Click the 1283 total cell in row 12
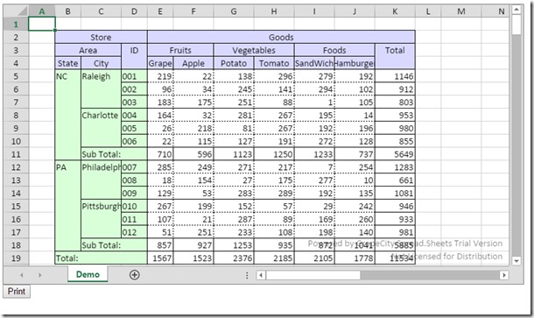 point(395,167)
